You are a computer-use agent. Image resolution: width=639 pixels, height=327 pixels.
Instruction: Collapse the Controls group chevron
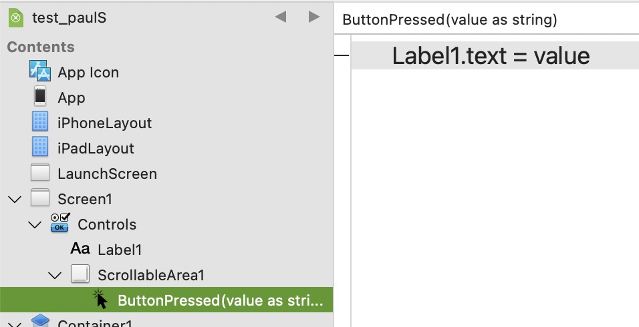click(35, 224)
